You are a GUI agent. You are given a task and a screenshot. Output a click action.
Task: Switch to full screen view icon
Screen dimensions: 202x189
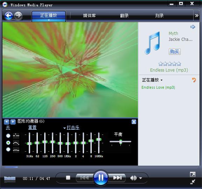[193, 174]
